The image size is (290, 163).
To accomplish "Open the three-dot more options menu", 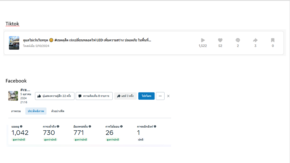I will pos(160,96).
